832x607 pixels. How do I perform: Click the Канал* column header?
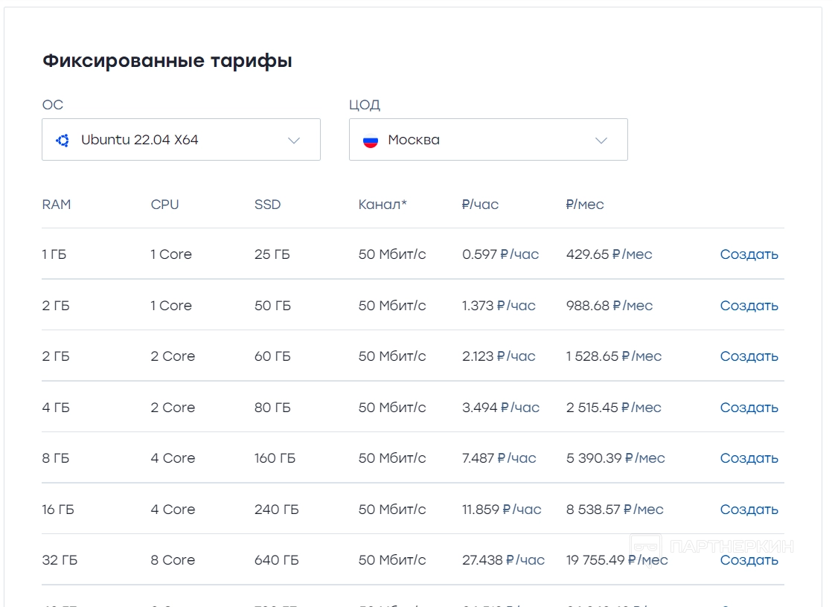[383, 205]
